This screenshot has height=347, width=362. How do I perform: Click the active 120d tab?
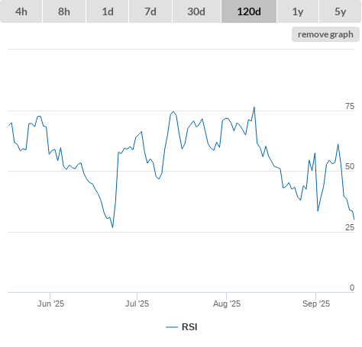click(x=249, y=11)
